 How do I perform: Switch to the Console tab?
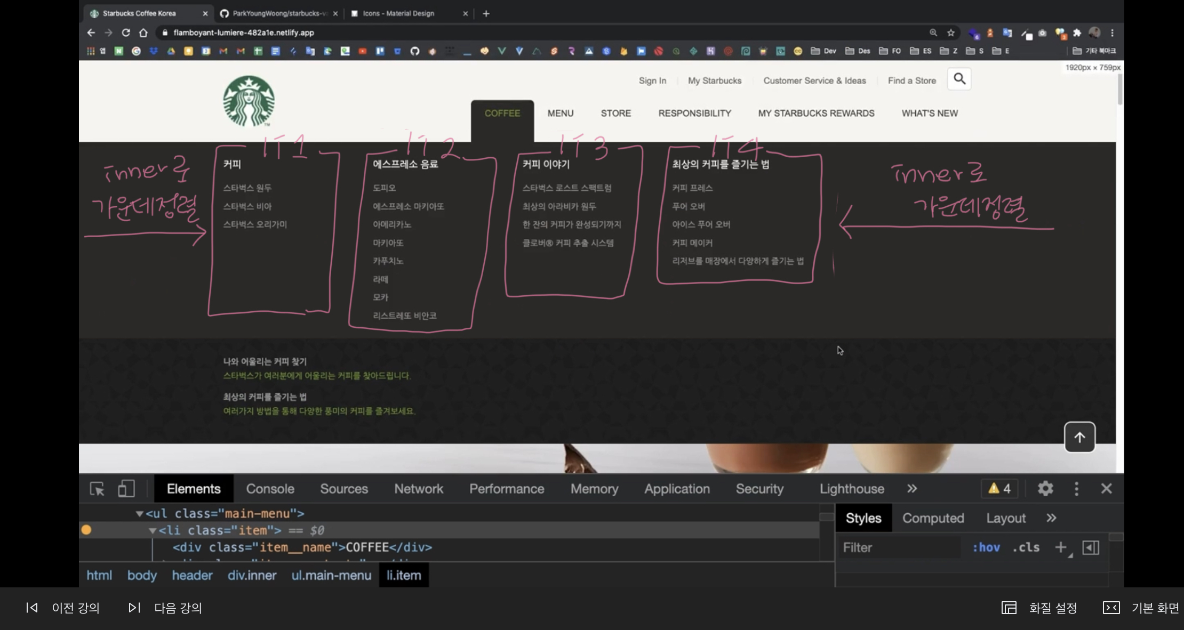point(270,488)
